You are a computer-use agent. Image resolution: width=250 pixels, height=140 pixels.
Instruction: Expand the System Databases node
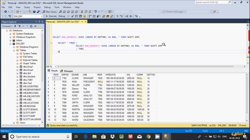(11, 34)
